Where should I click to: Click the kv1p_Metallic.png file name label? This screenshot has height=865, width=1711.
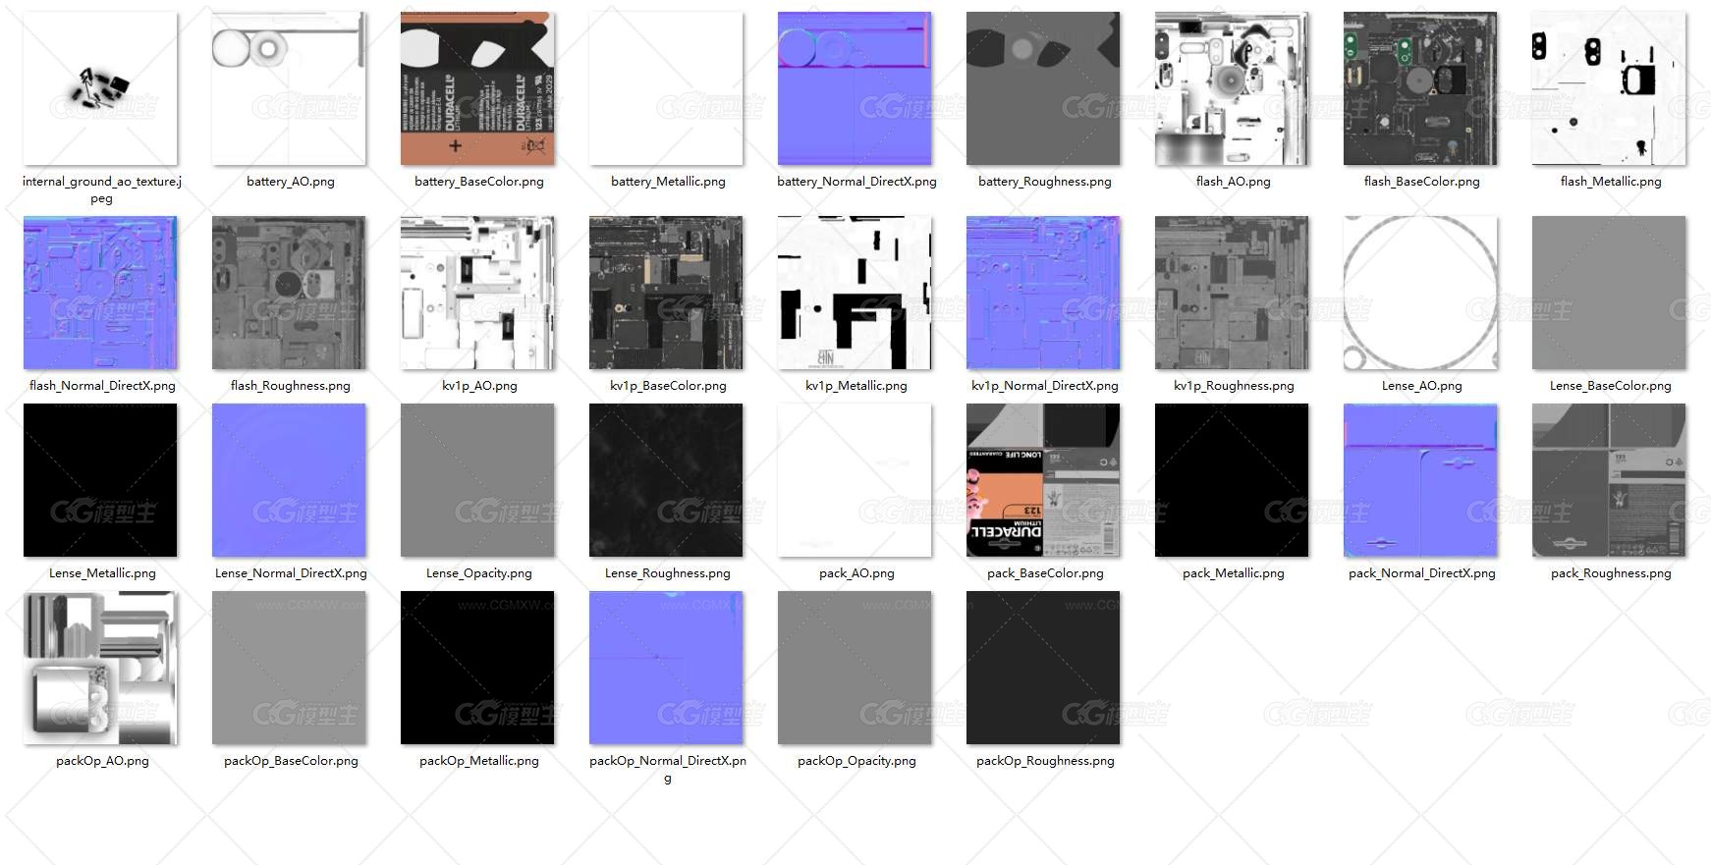click(x=856, y=386)
